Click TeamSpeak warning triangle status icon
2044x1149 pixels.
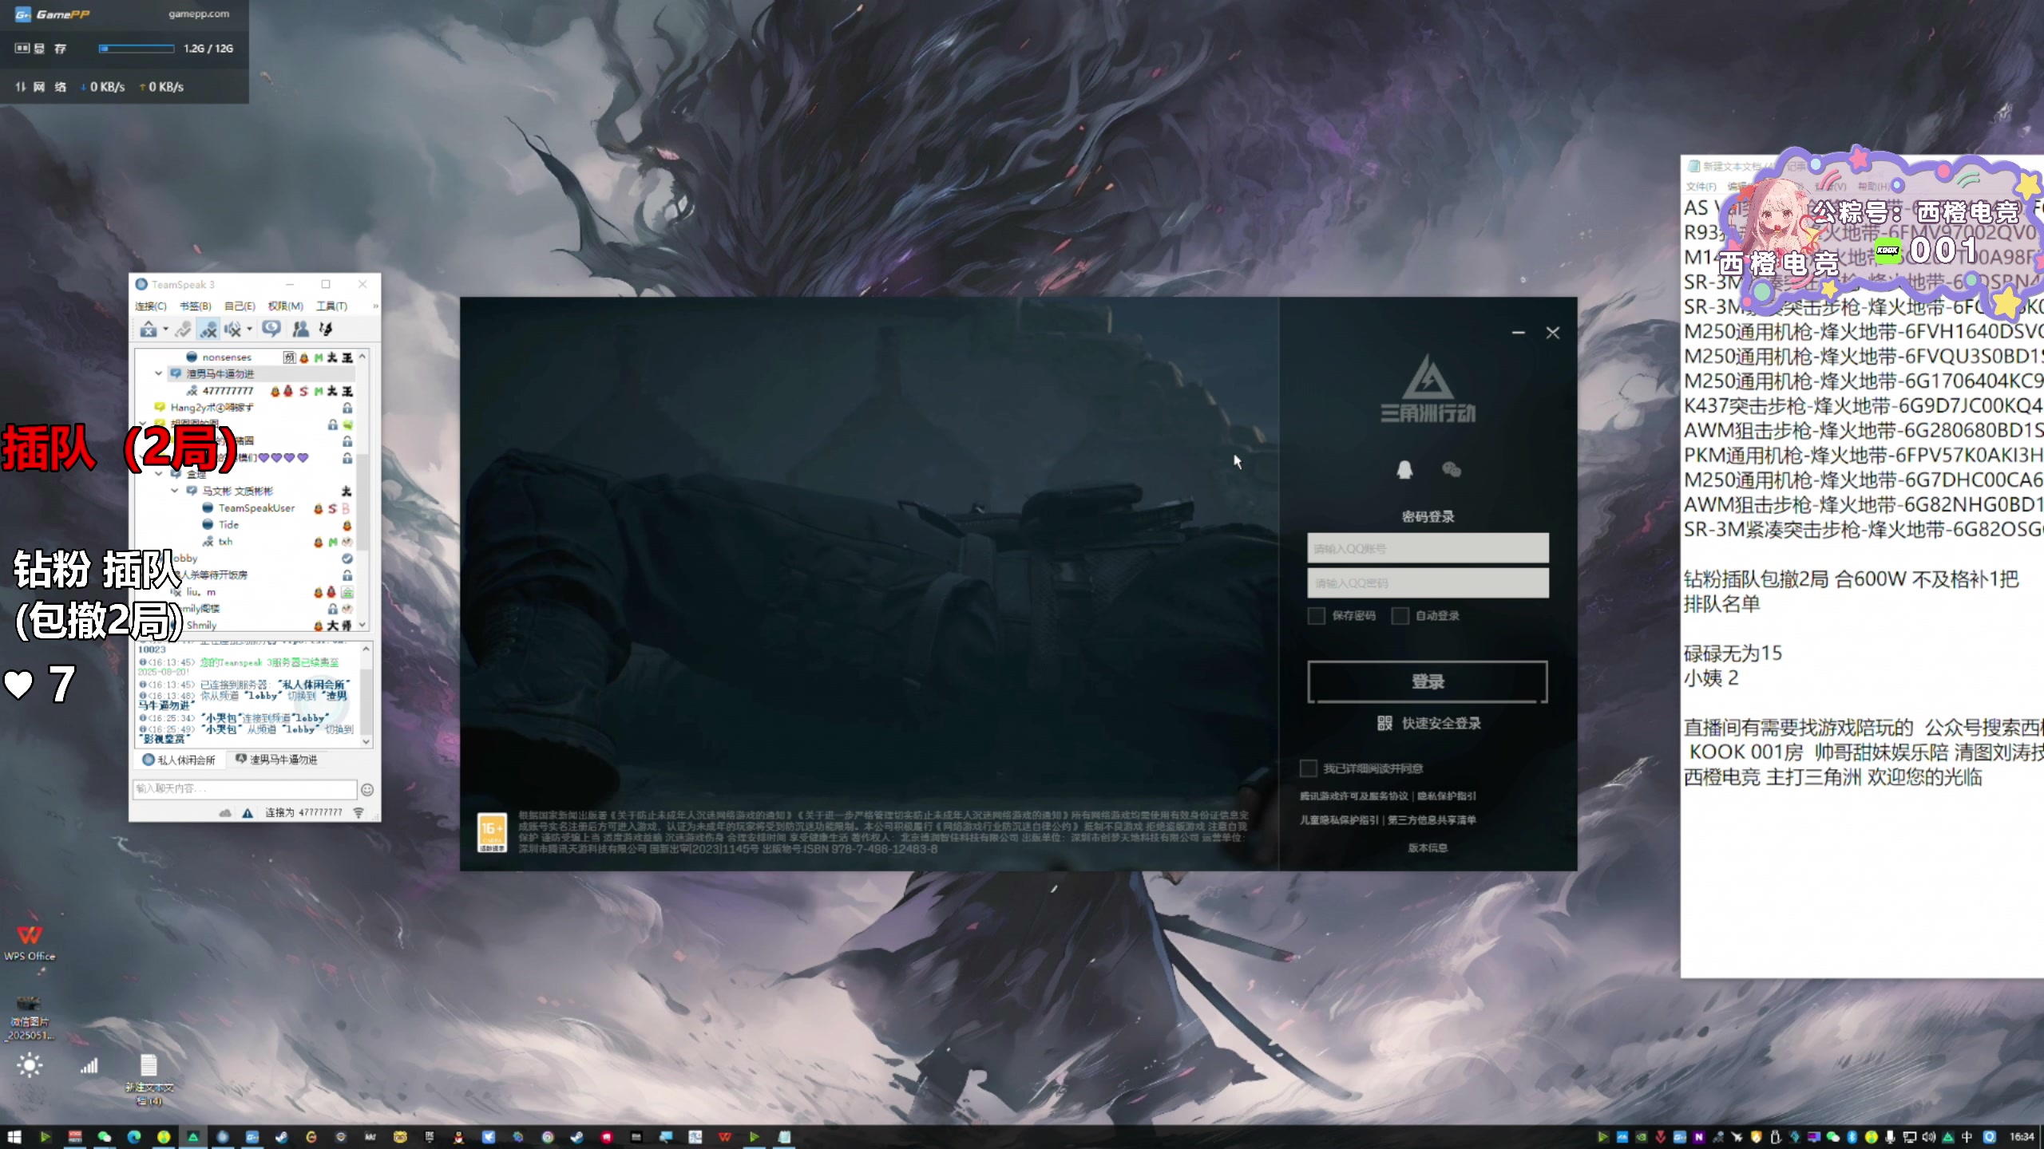(x=248, y=812)
